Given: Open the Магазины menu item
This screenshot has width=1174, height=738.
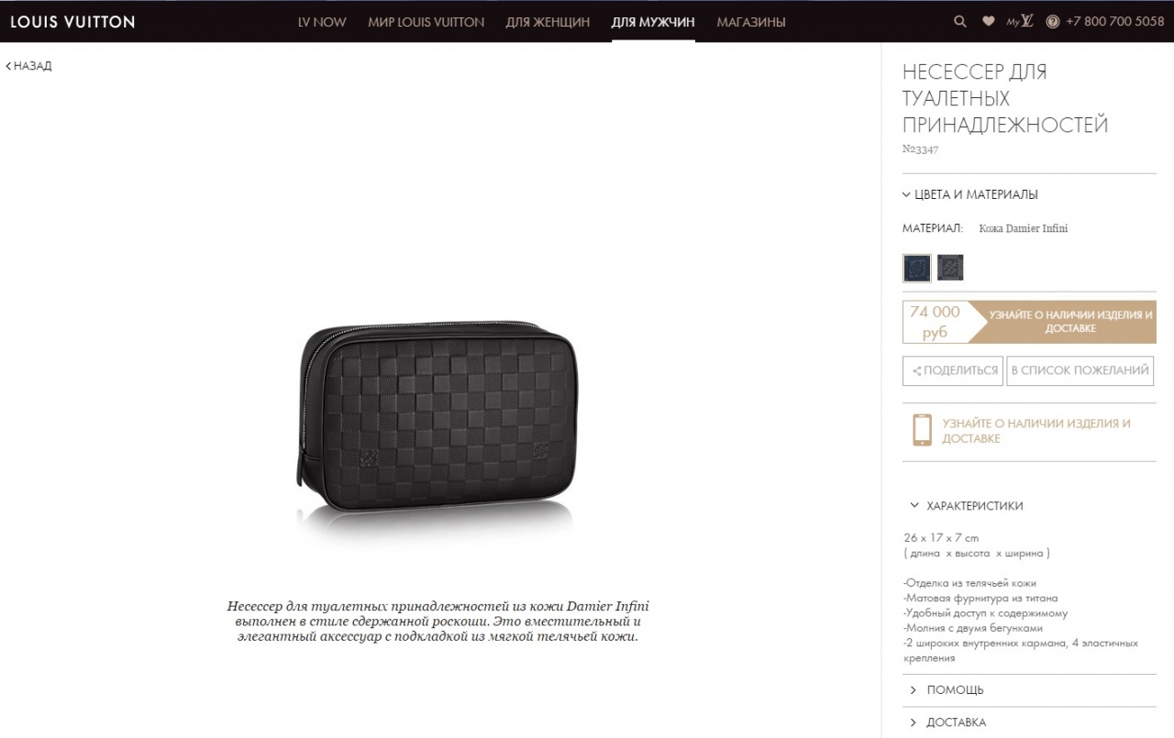Looking at the screenshot, I should 751,22.
